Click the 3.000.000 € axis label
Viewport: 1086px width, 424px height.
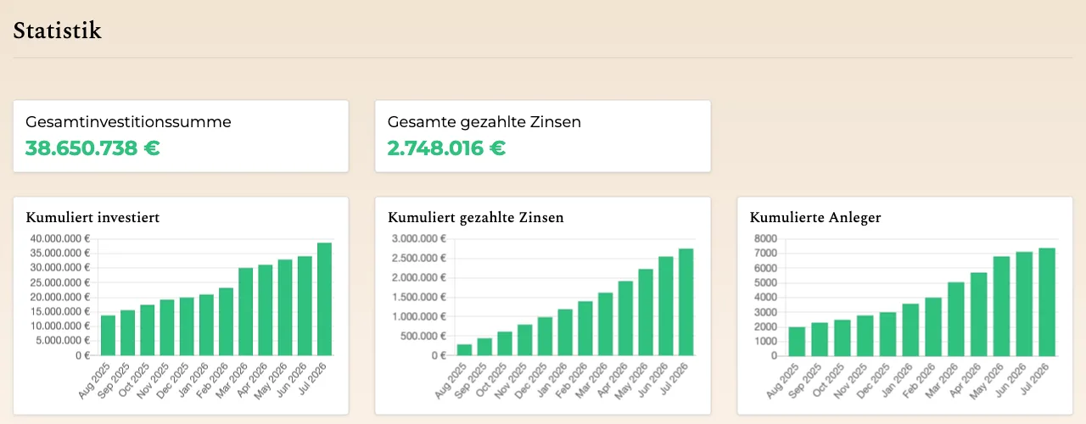point(421,239)
